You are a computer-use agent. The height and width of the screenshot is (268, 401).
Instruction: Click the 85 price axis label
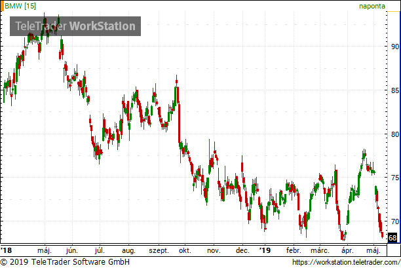[x=395, y=90]
